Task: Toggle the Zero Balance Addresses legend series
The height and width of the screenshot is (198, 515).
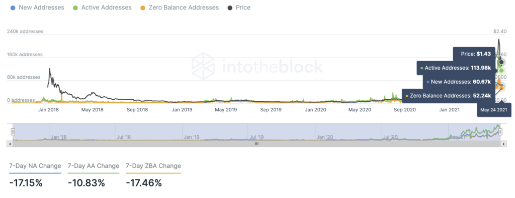Action: 179,7
